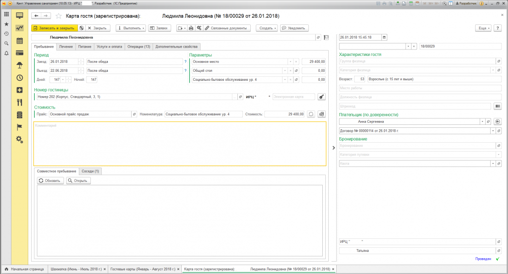
Task: Go back with the left arrow
Action: click(36, 16)
